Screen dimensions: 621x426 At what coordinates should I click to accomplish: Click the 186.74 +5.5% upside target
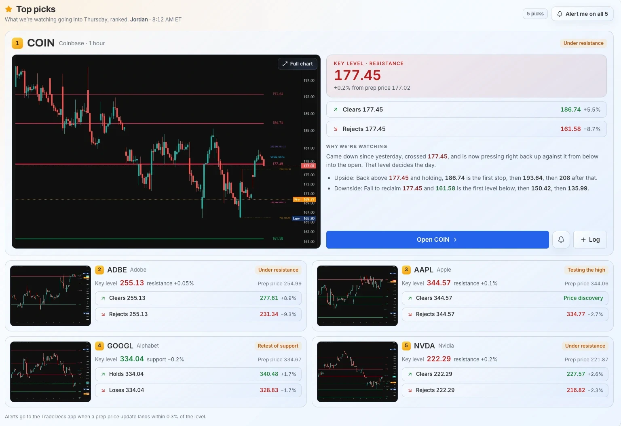tap(580, 110)
